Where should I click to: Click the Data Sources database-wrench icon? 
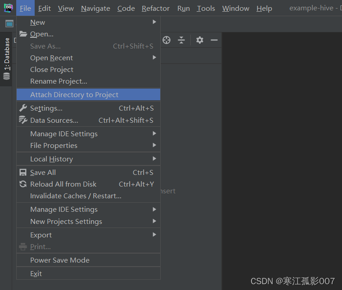(x=23, y=120)
